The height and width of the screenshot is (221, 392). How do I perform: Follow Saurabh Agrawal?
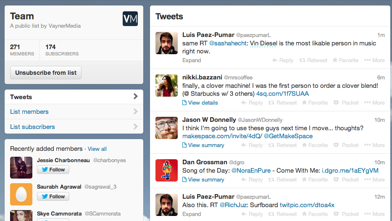53,196
